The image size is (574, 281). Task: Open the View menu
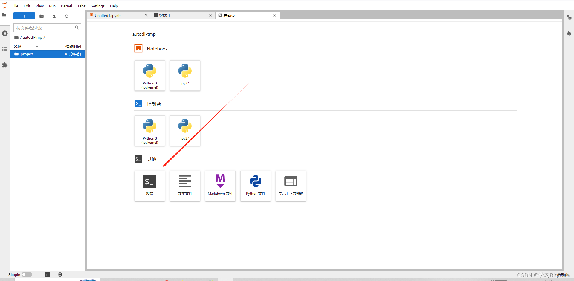(x=39, y=6)
